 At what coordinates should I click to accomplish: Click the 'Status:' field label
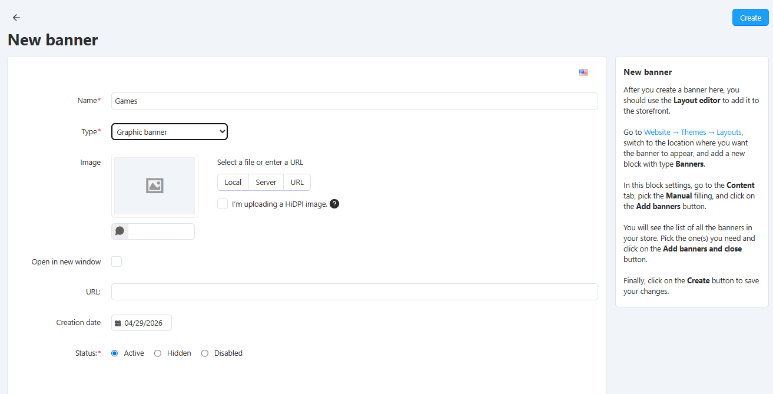[87, 353]
